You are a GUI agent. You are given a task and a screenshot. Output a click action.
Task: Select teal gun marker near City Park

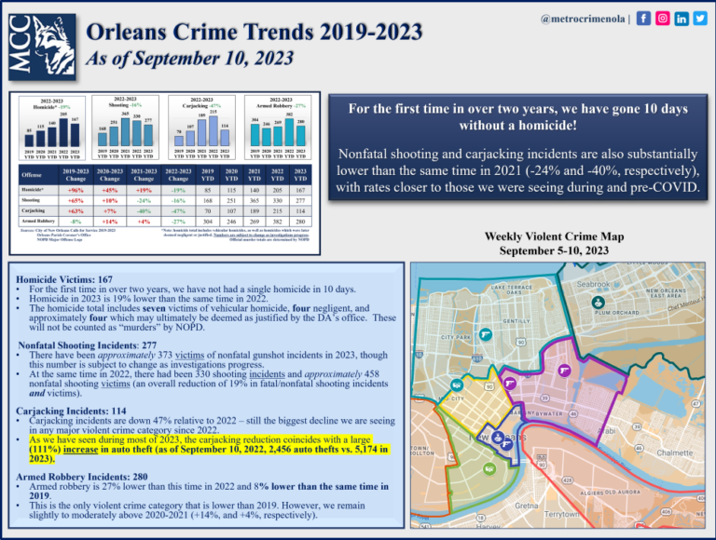[x=486, y=335]
